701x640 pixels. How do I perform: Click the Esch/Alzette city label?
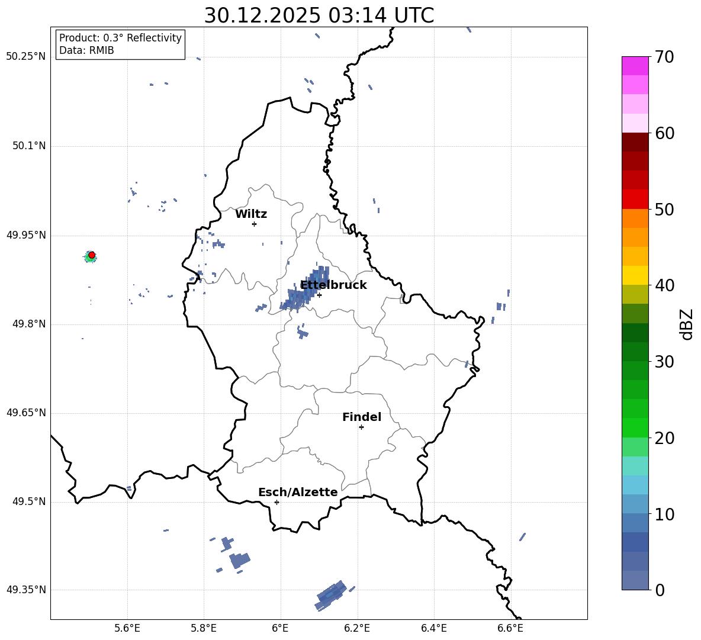click(x=298, y=493)
